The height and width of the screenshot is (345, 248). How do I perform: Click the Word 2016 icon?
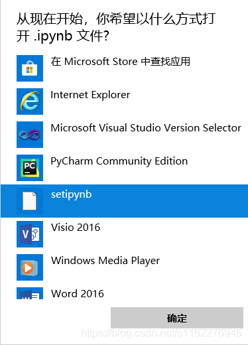click(x=30, y=293)
